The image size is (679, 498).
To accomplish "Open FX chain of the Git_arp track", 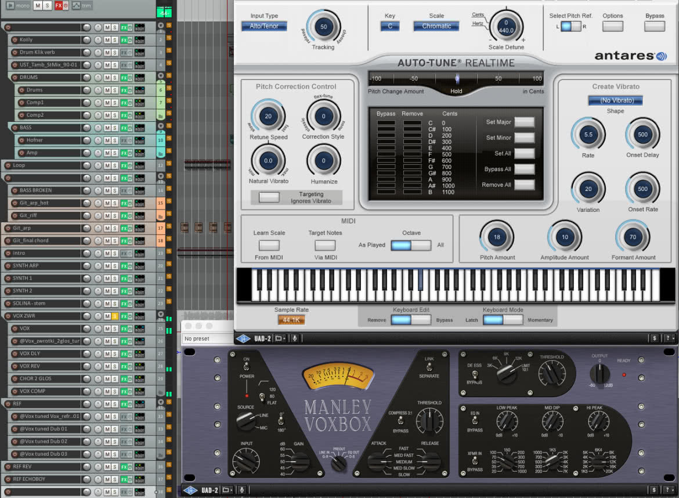I will [124, 228].
